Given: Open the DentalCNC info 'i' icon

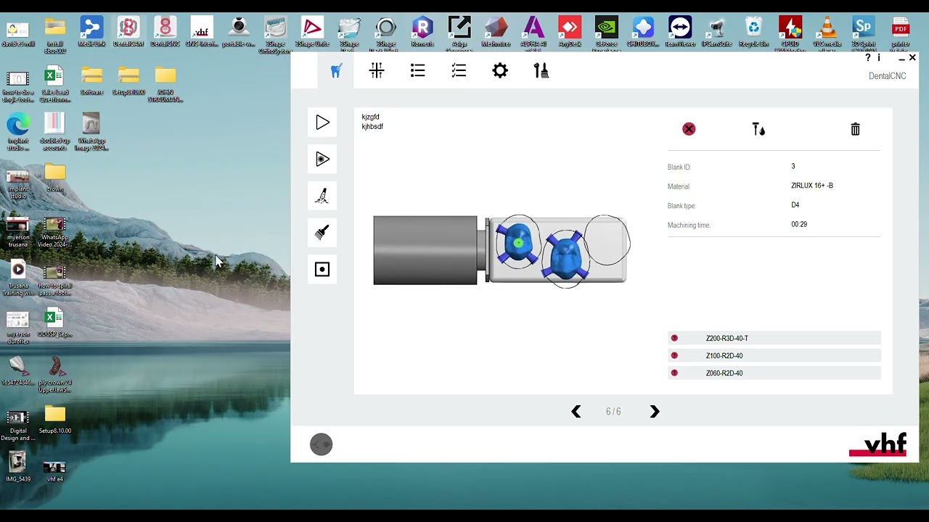Looking at the screenshot, I should tap(878, 58).
